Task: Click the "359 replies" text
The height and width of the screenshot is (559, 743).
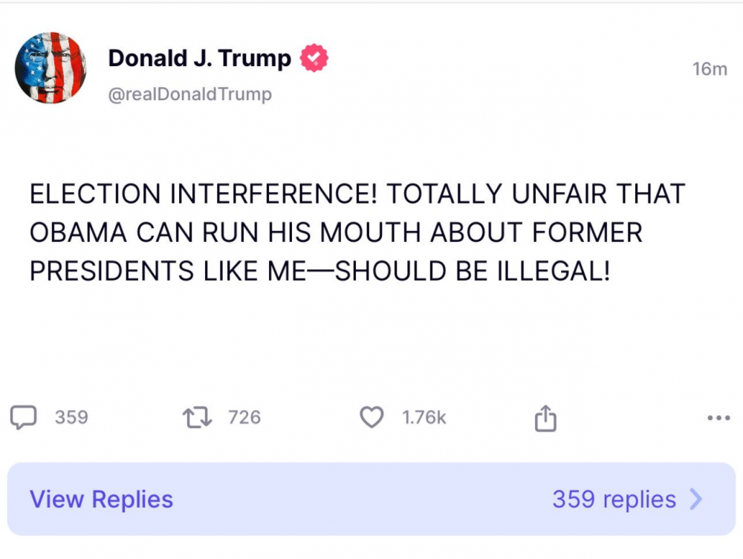Action: pos(614,500)
